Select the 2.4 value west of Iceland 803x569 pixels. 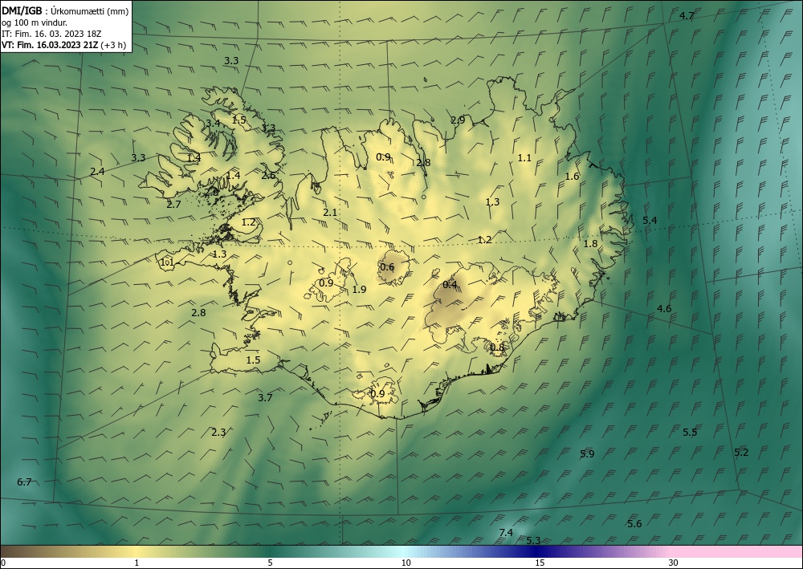97,172
